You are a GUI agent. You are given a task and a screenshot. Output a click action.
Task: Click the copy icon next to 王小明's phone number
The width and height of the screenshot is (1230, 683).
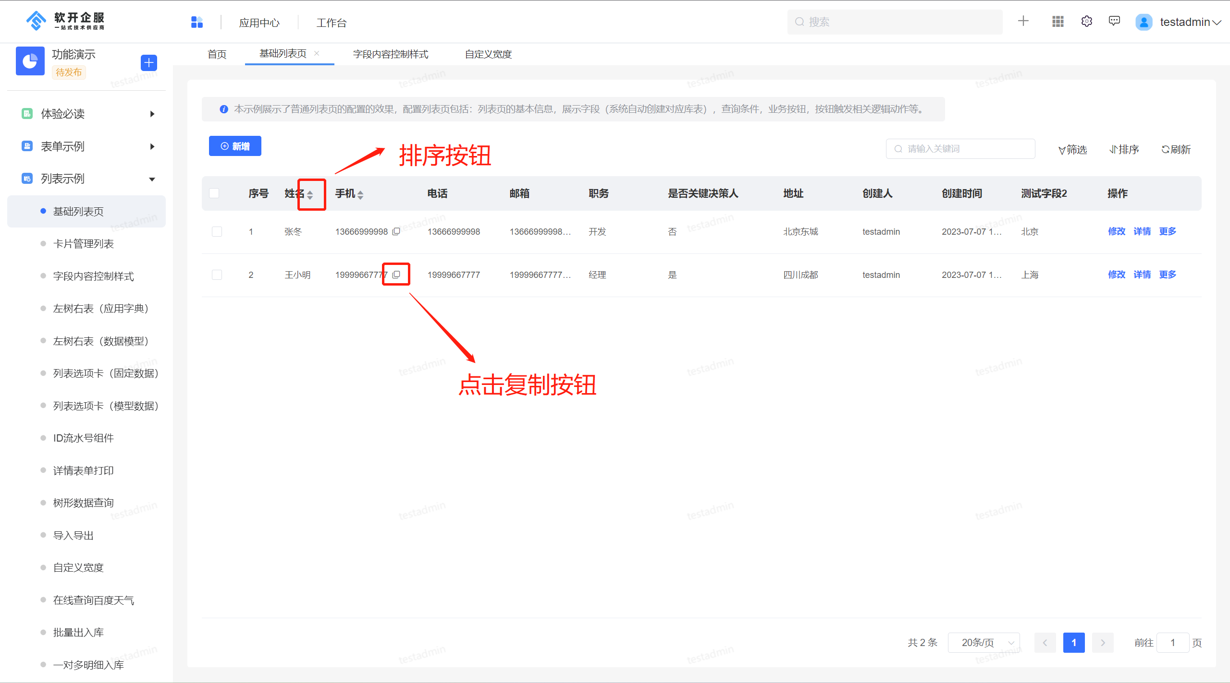pos(396,274)
